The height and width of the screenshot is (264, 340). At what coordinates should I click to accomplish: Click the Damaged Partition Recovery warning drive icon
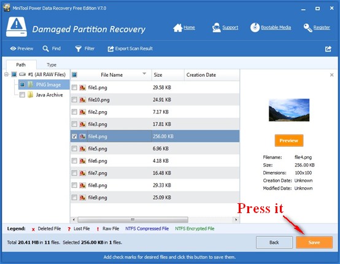click(17, 27)
